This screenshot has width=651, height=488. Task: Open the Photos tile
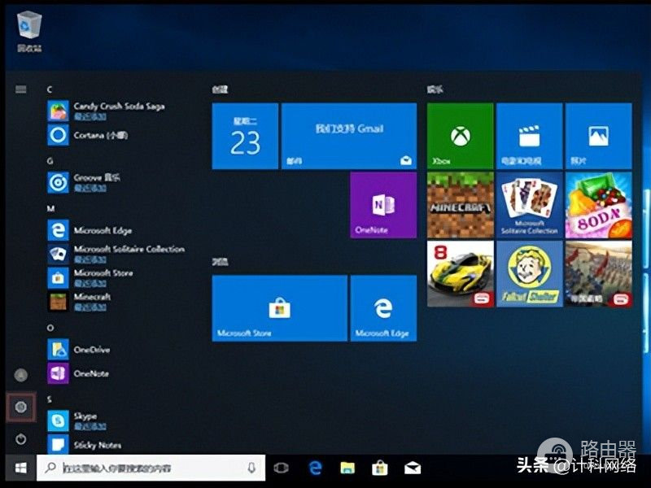click(599, 136)
